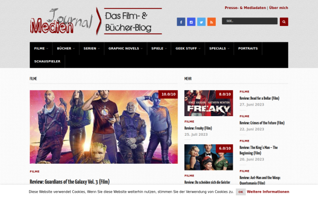Click the date 27. Juni 2023
318x198 pixels.
(252, 105)
